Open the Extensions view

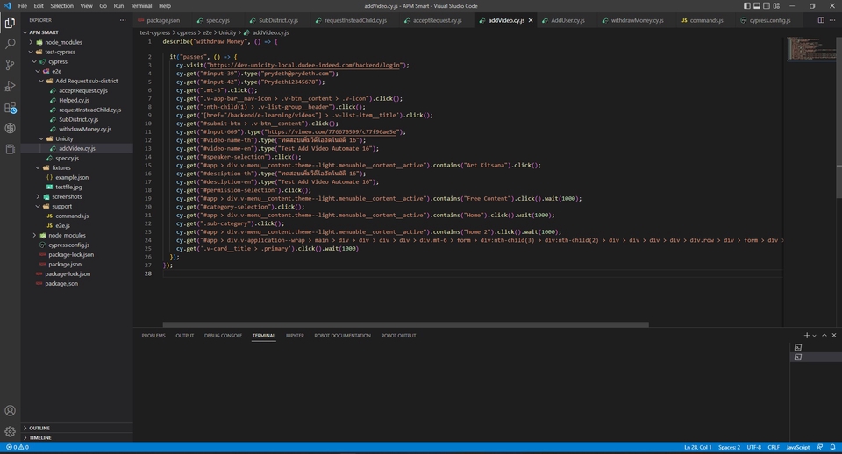pyautogui.click(x=10, y=107)
